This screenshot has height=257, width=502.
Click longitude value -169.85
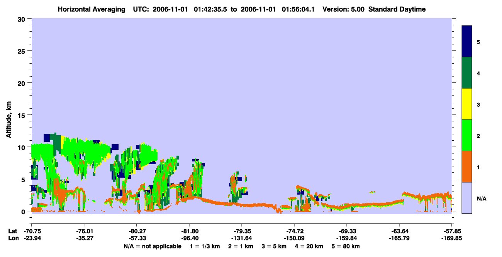point(452,238)
